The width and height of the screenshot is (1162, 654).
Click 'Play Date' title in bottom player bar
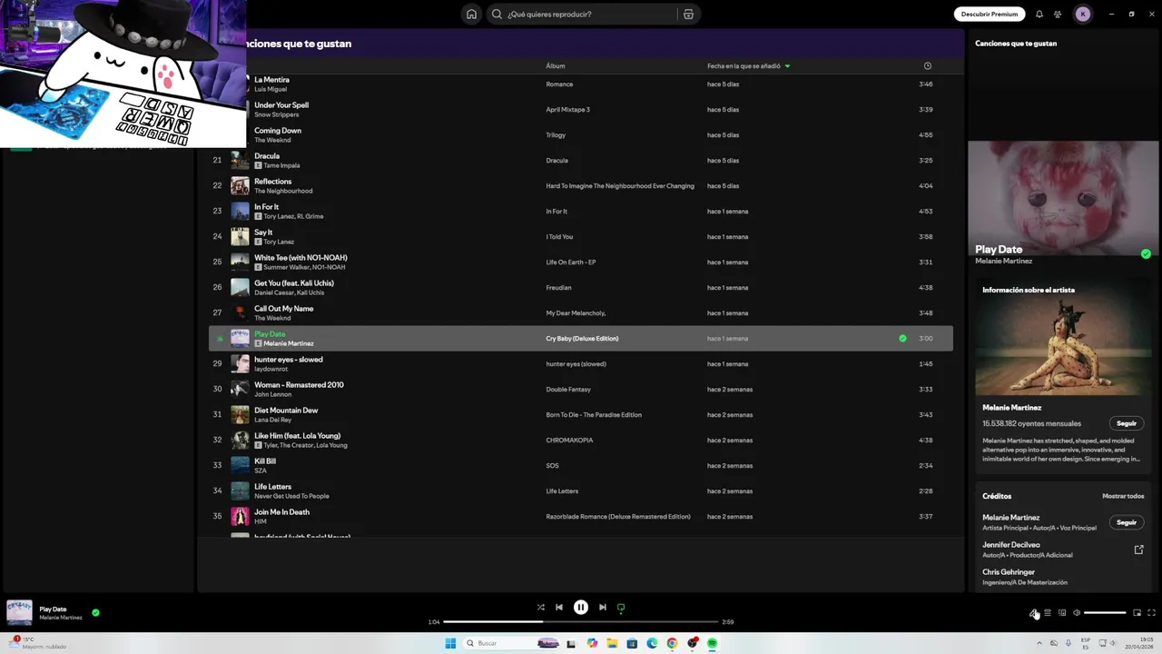click(x=53, y=609)
